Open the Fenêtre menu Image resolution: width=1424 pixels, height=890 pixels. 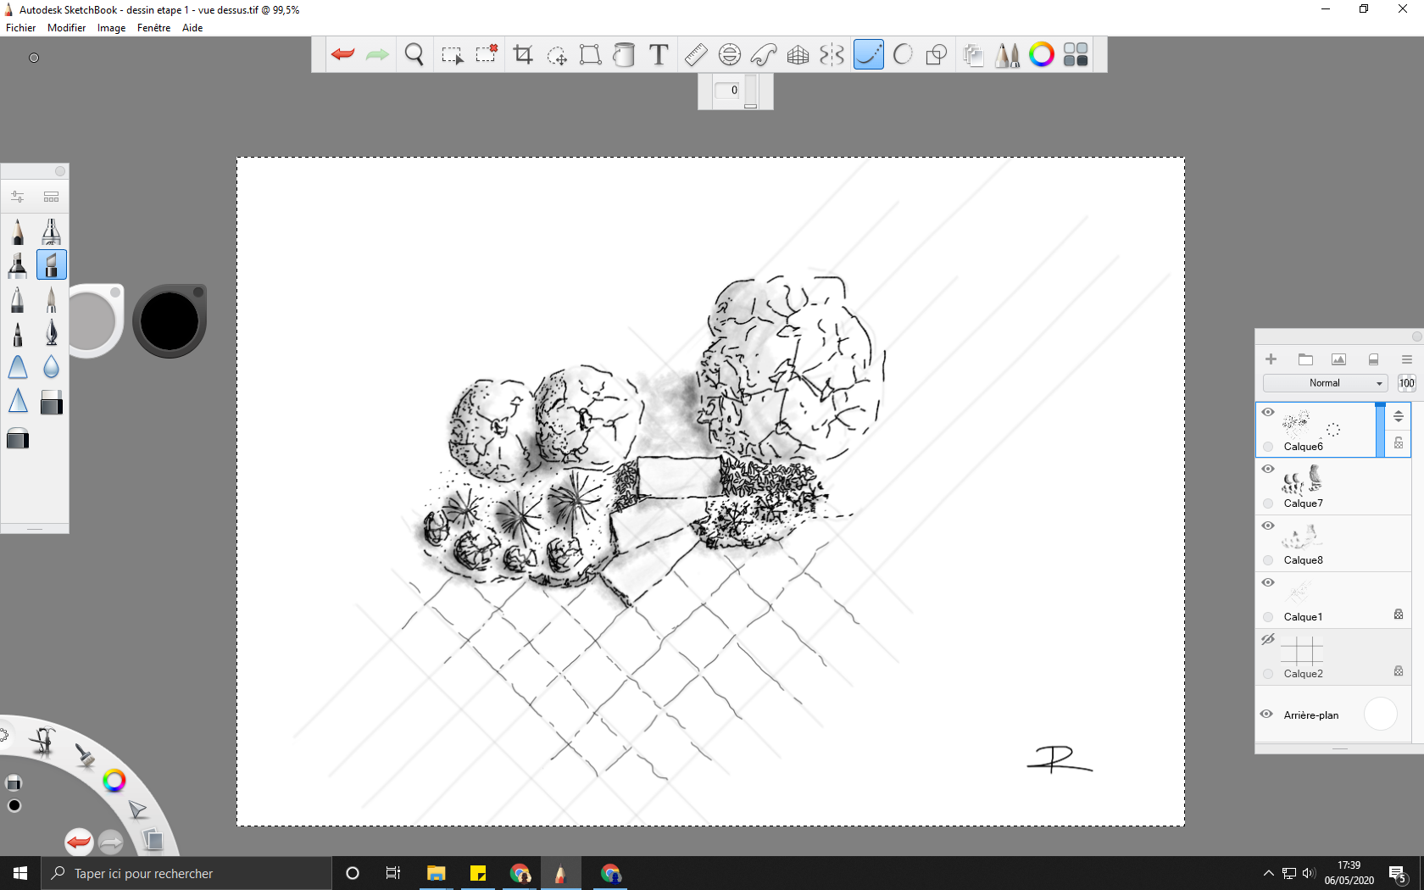click(154, 28)
